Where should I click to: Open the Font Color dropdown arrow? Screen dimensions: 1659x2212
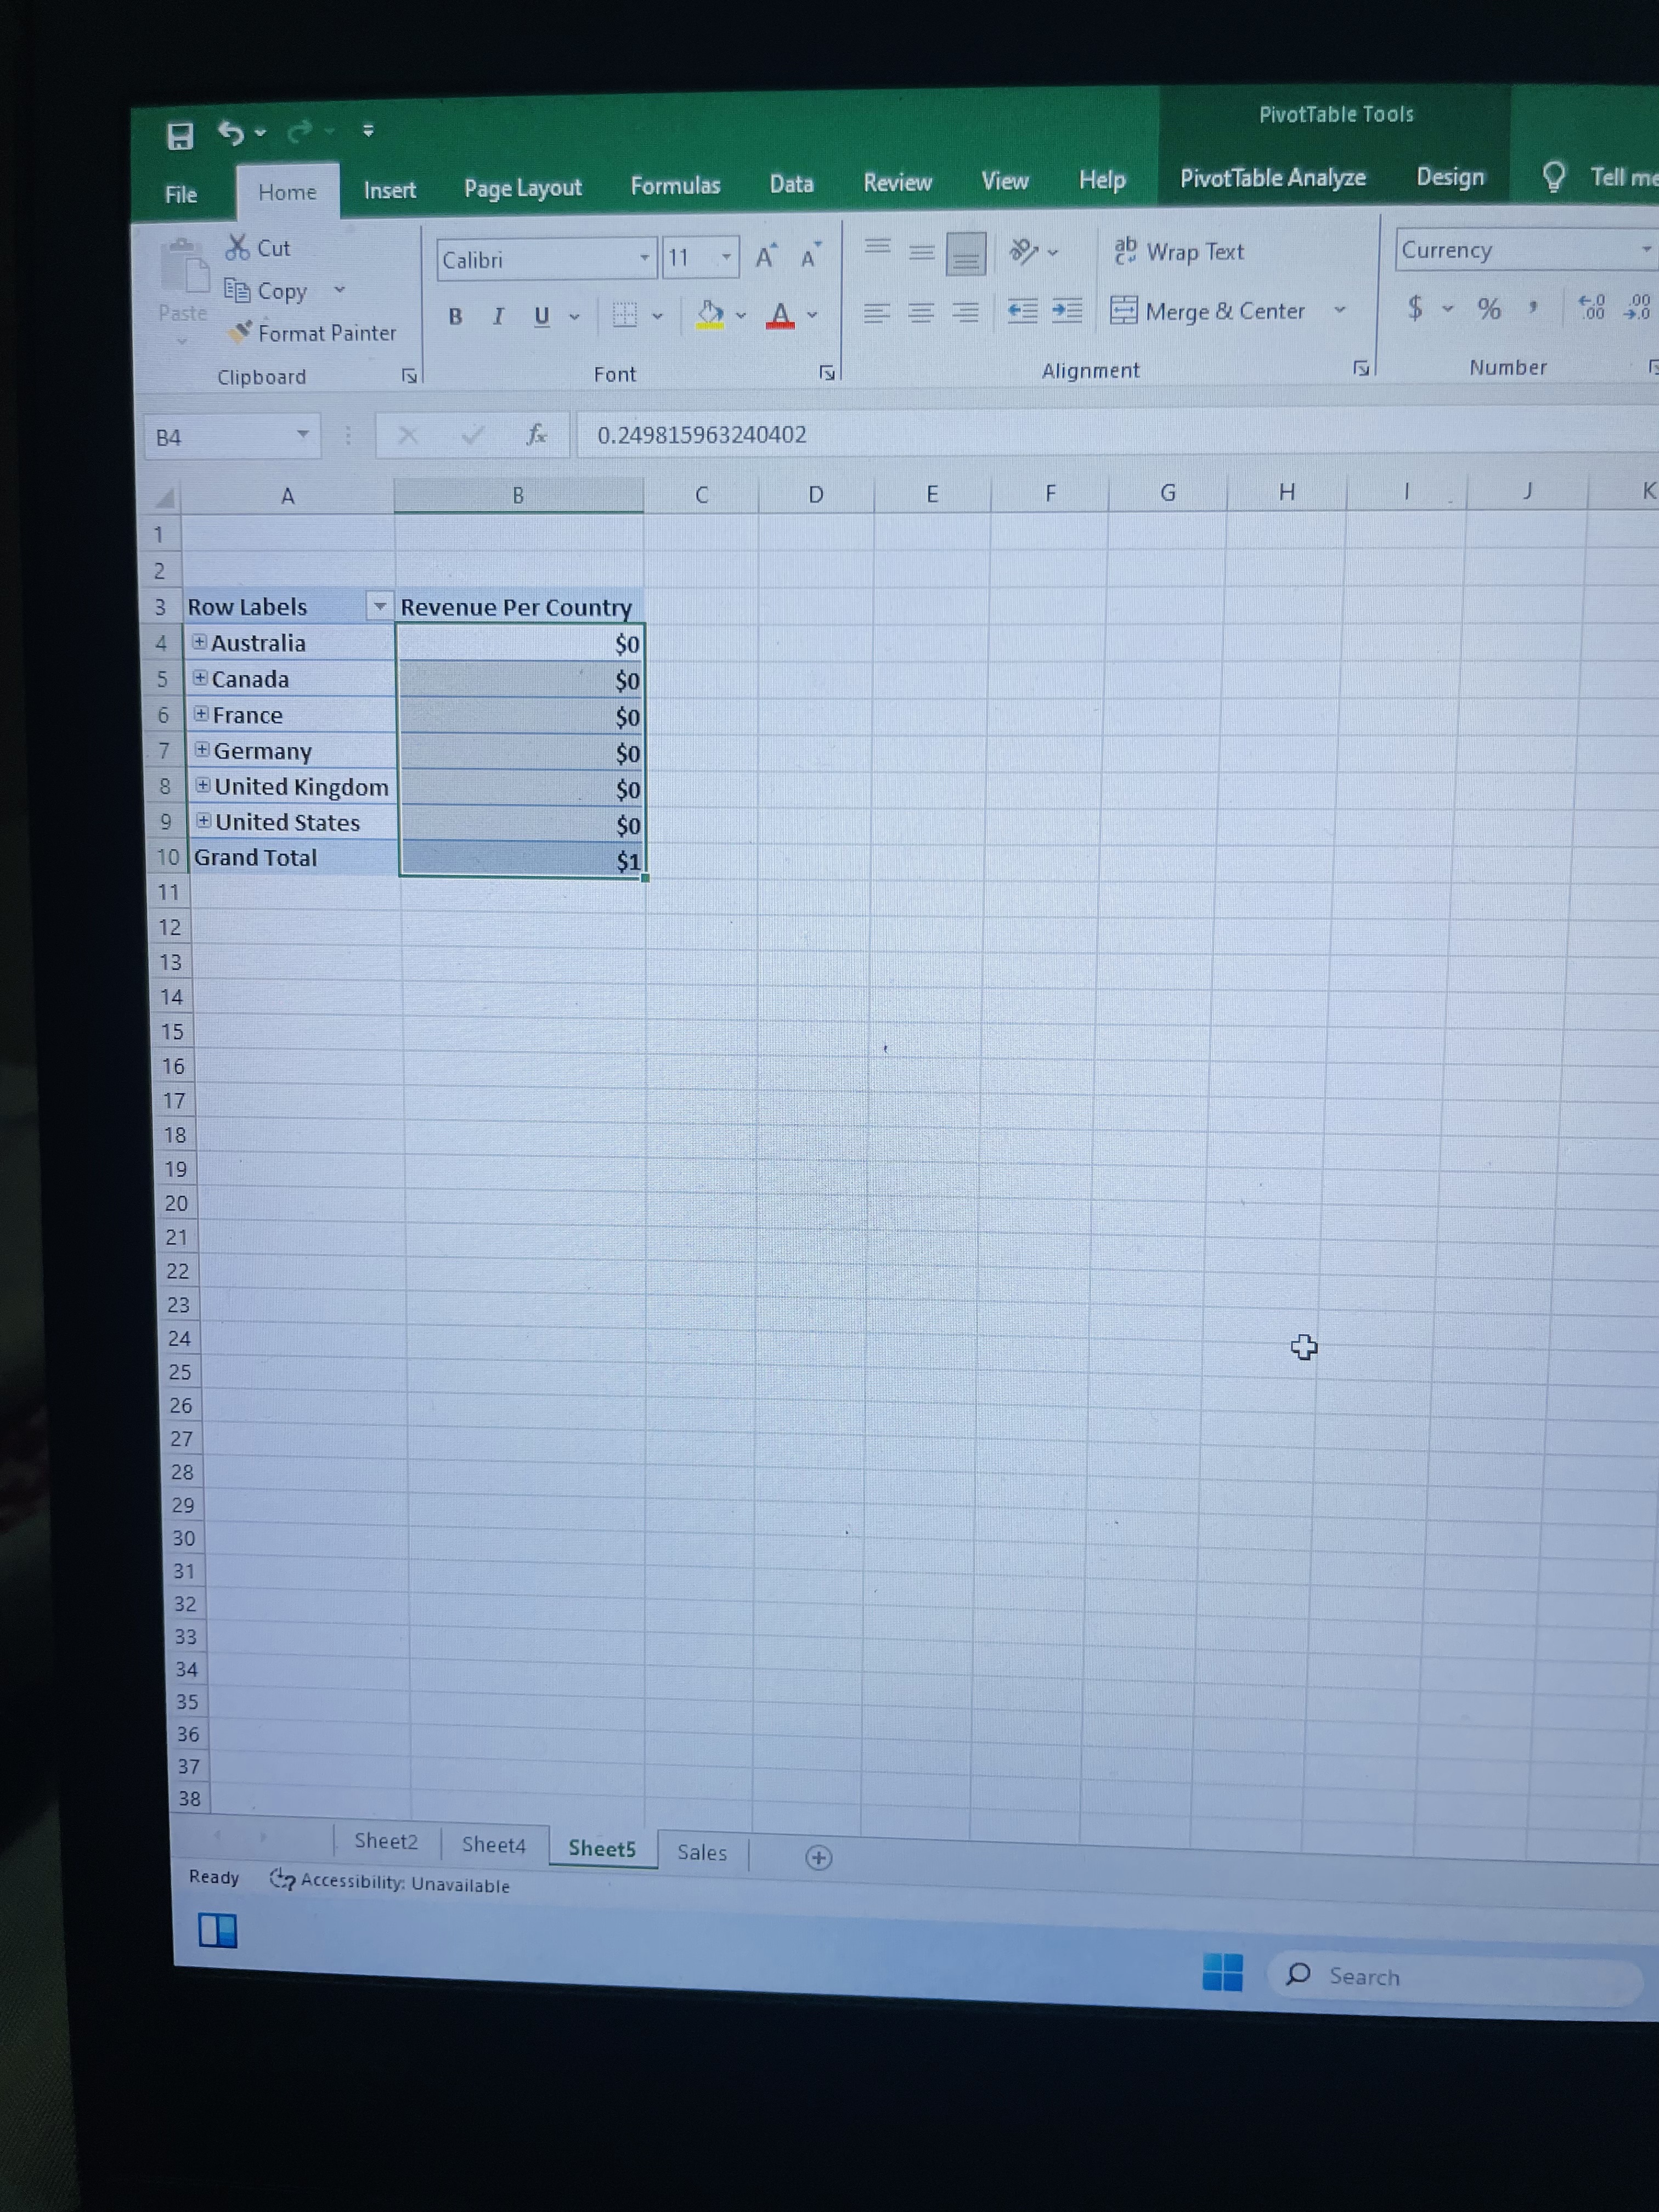[812, 315]
